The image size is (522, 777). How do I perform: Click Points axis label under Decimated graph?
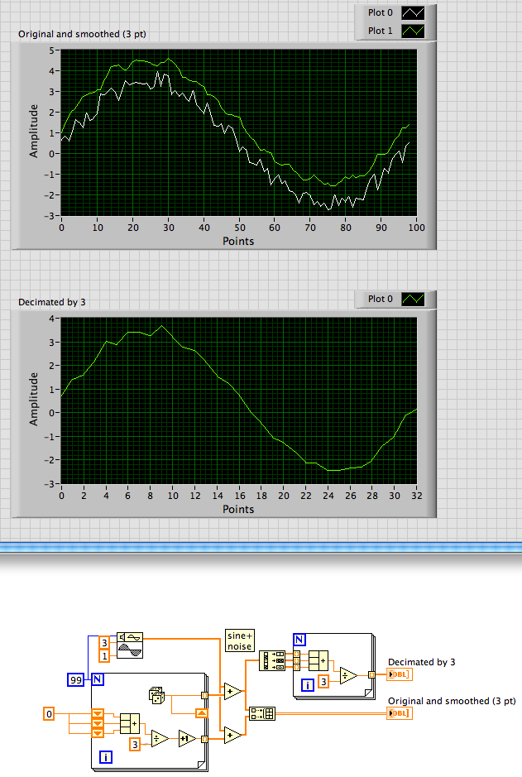tap(238, 510)
